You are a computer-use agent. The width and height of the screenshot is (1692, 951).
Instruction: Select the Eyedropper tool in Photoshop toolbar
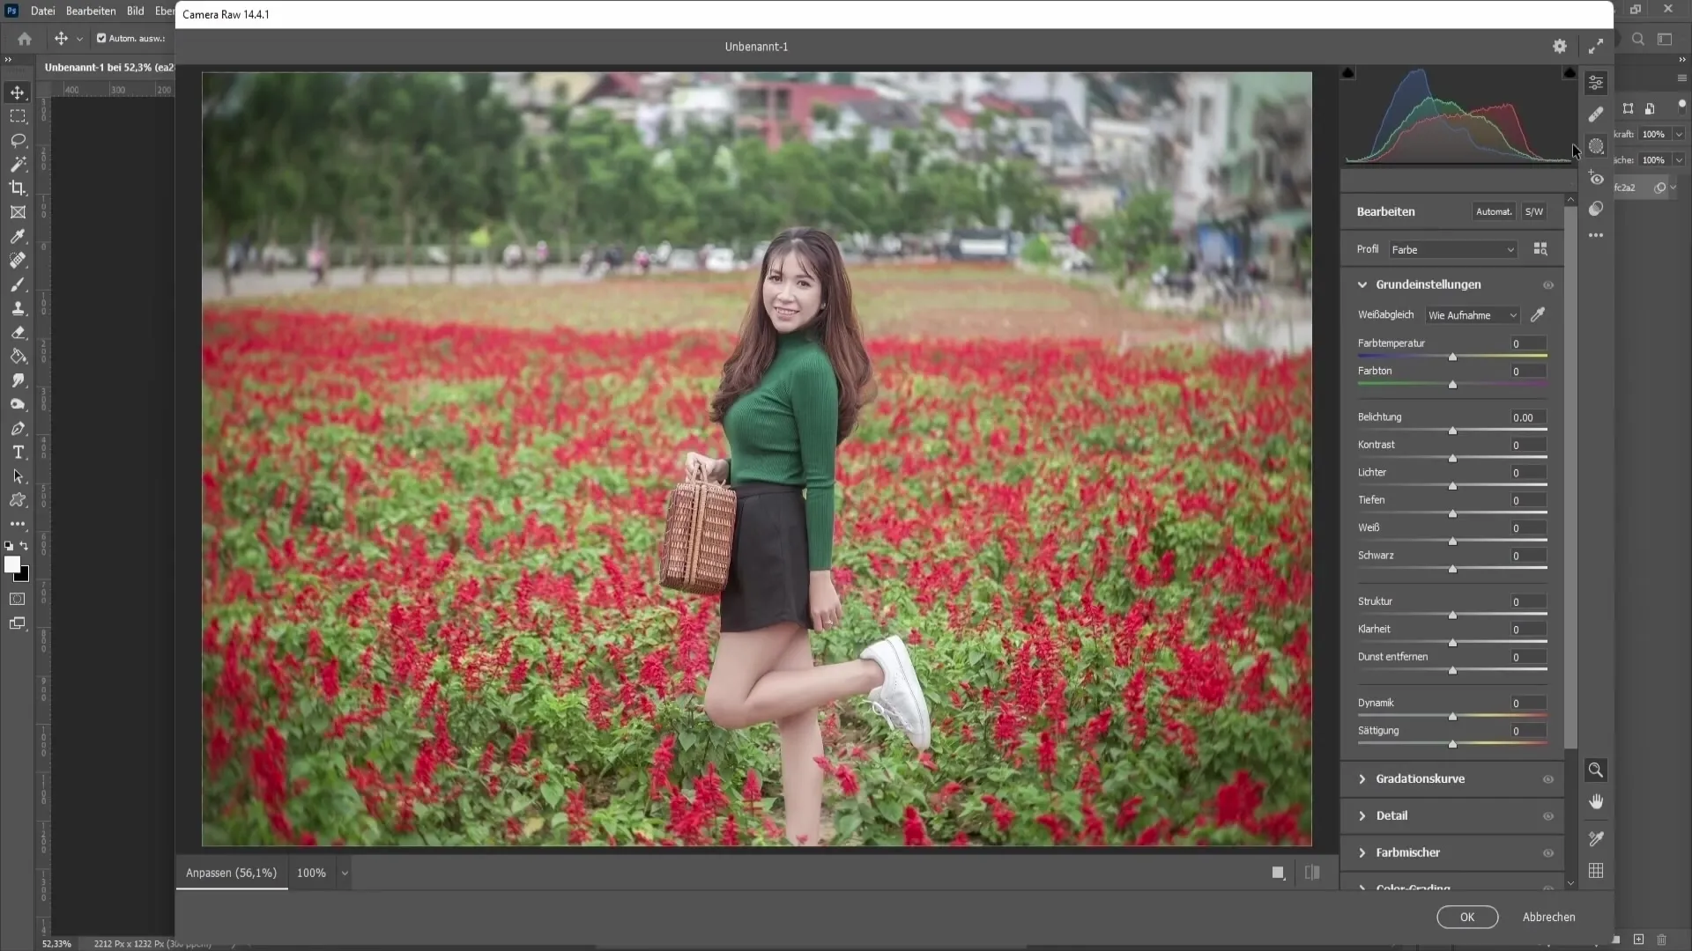(18, 236)
